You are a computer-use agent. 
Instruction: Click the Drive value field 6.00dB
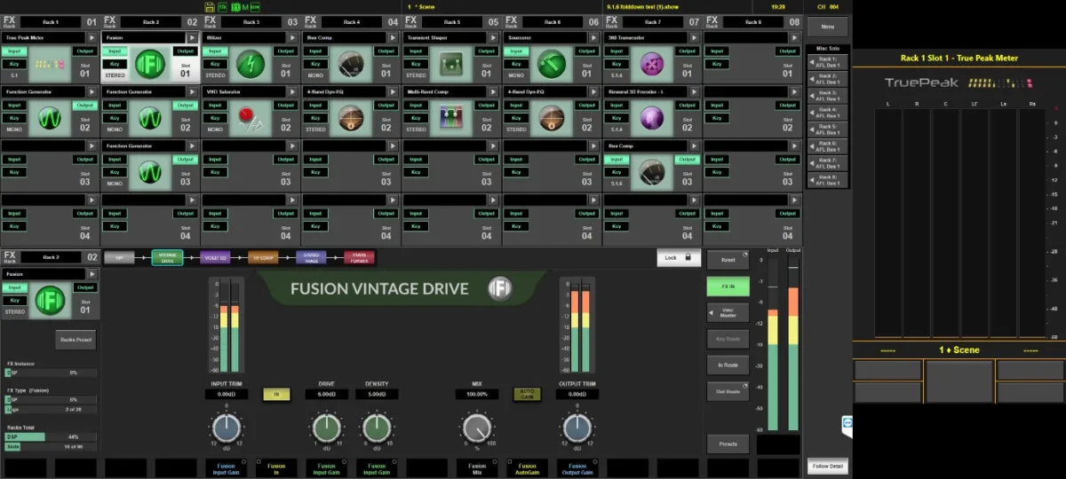coord(326,394)
